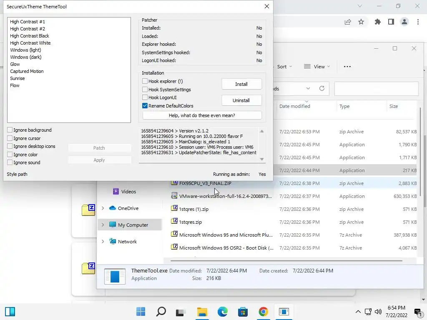Screen dimensions: 427x320
Task: Open taskbar Search
Action: (161, 311)
